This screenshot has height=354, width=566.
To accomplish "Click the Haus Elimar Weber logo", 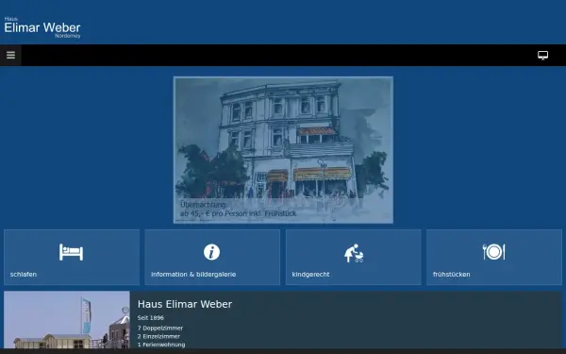I will 42,27.
